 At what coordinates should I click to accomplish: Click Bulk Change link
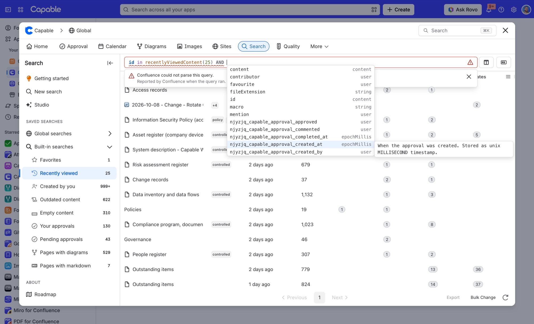click(x=483, y=297)
